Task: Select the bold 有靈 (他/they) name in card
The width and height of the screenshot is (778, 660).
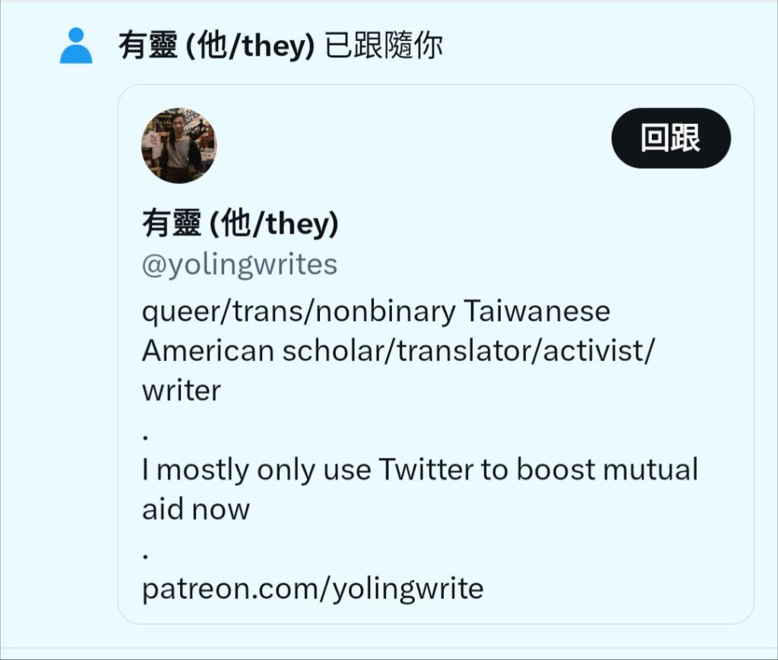Action: [x=240, y=223]
